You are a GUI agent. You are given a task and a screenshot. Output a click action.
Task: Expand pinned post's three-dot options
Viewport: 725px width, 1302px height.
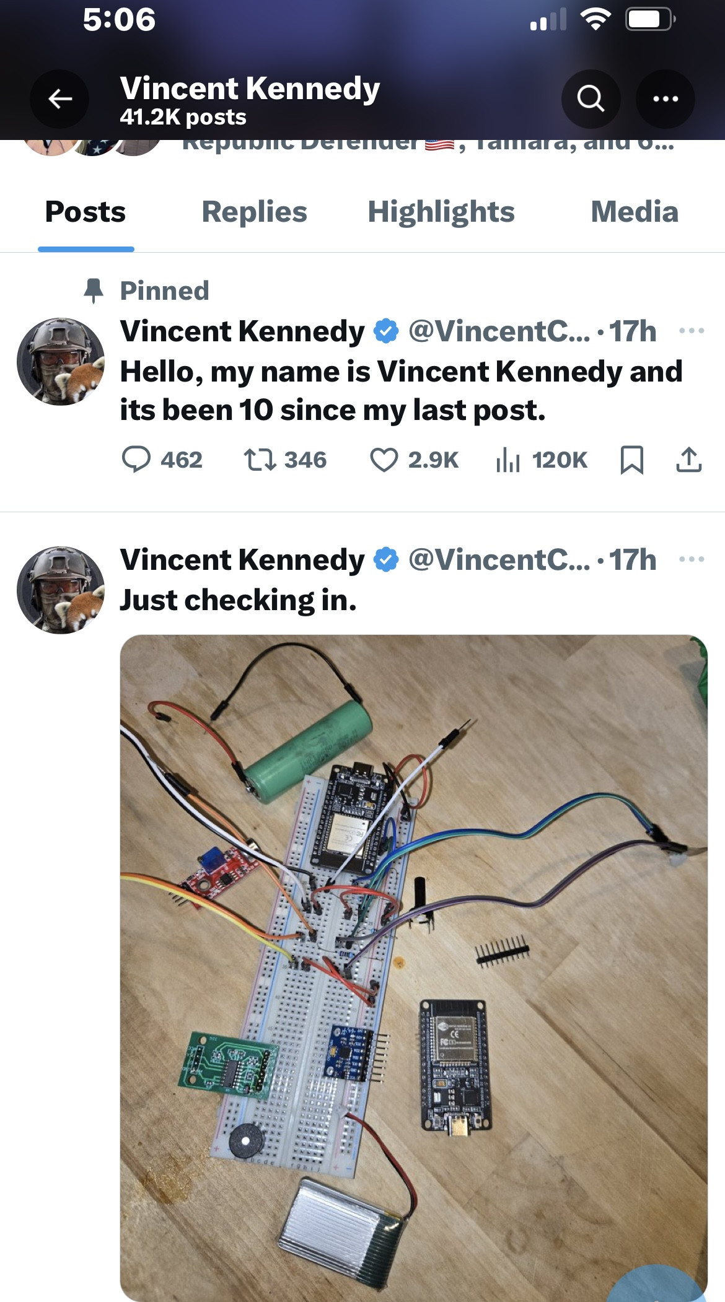click(x=692, y=331)
